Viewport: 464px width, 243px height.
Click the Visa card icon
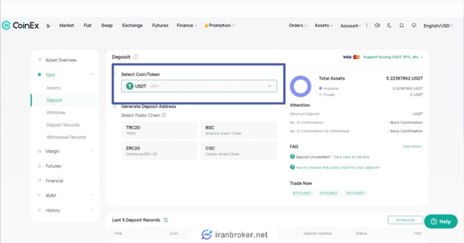pyautogui.click(x=347, y=57)
